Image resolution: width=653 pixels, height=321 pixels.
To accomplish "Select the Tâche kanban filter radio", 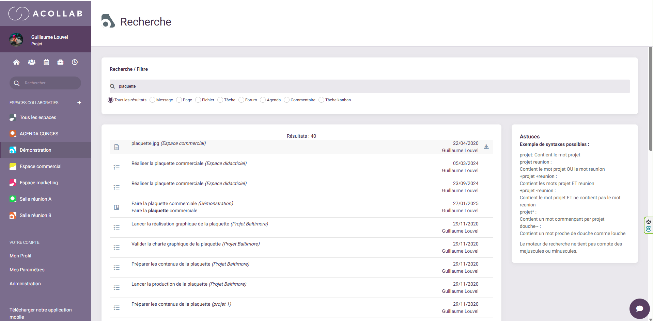I will click(321, 100).
